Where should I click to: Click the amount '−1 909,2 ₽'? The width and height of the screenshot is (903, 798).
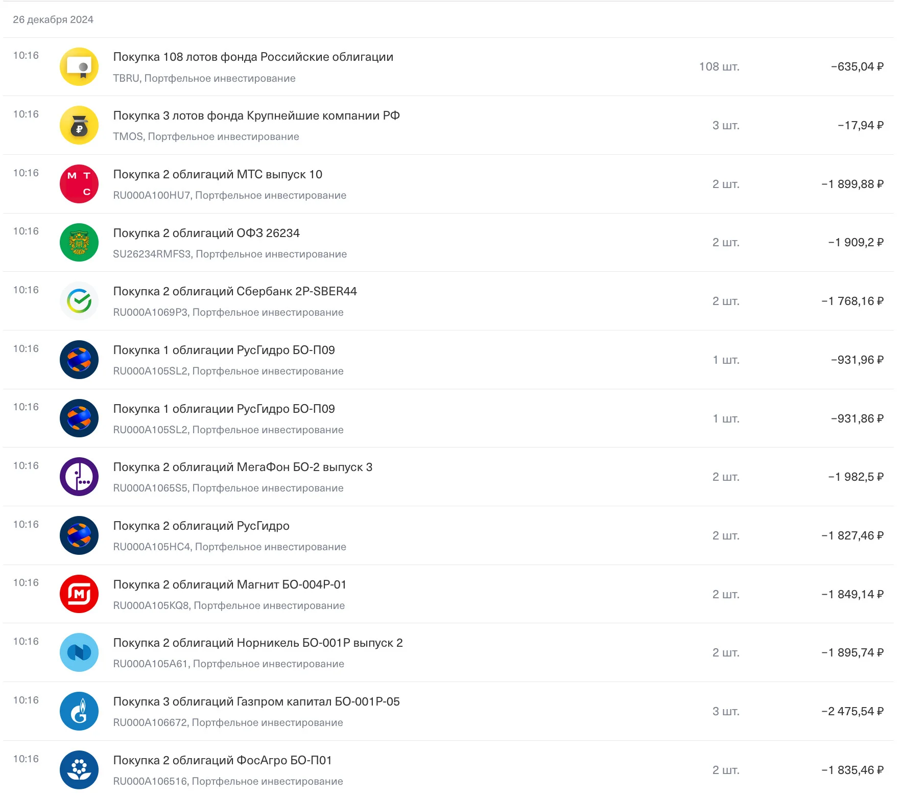coord(856,242)
